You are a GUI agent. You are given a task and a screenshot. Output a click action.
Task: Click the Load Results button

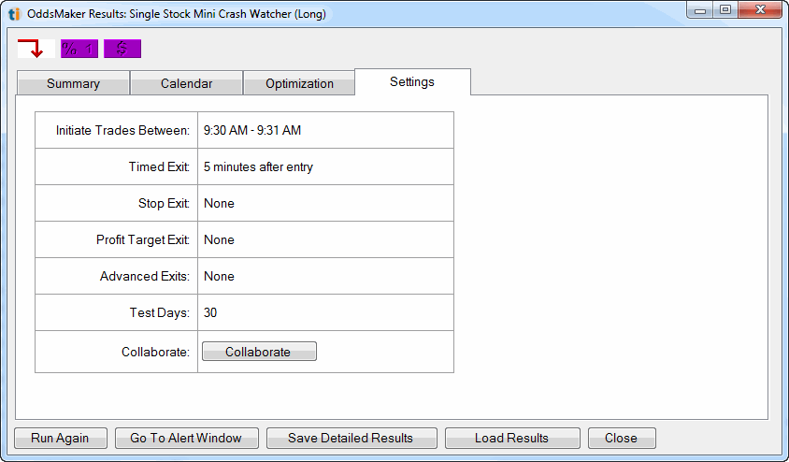(511, 438)
